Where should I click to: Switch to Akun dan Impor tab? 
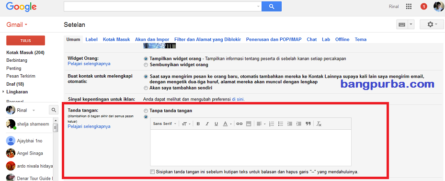152,39
